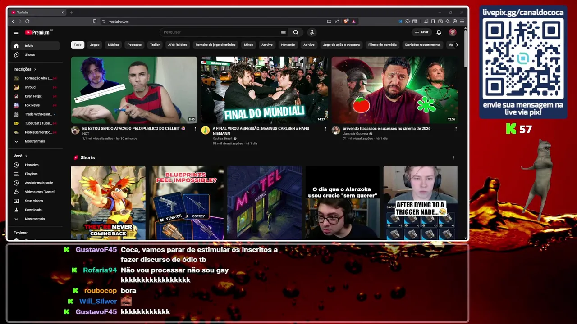Open the notifications bell
The image size is (577, 324).
[439, 32]
